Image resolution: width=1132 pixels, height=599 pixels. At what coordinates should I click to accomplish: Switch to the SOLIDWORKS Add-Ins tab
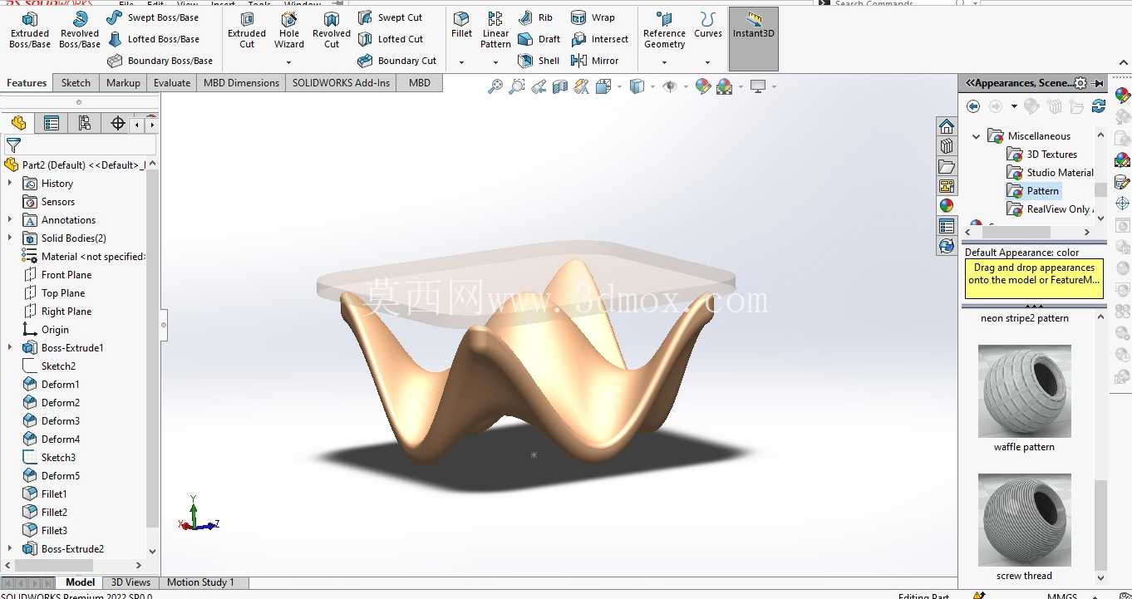[341, 83]
